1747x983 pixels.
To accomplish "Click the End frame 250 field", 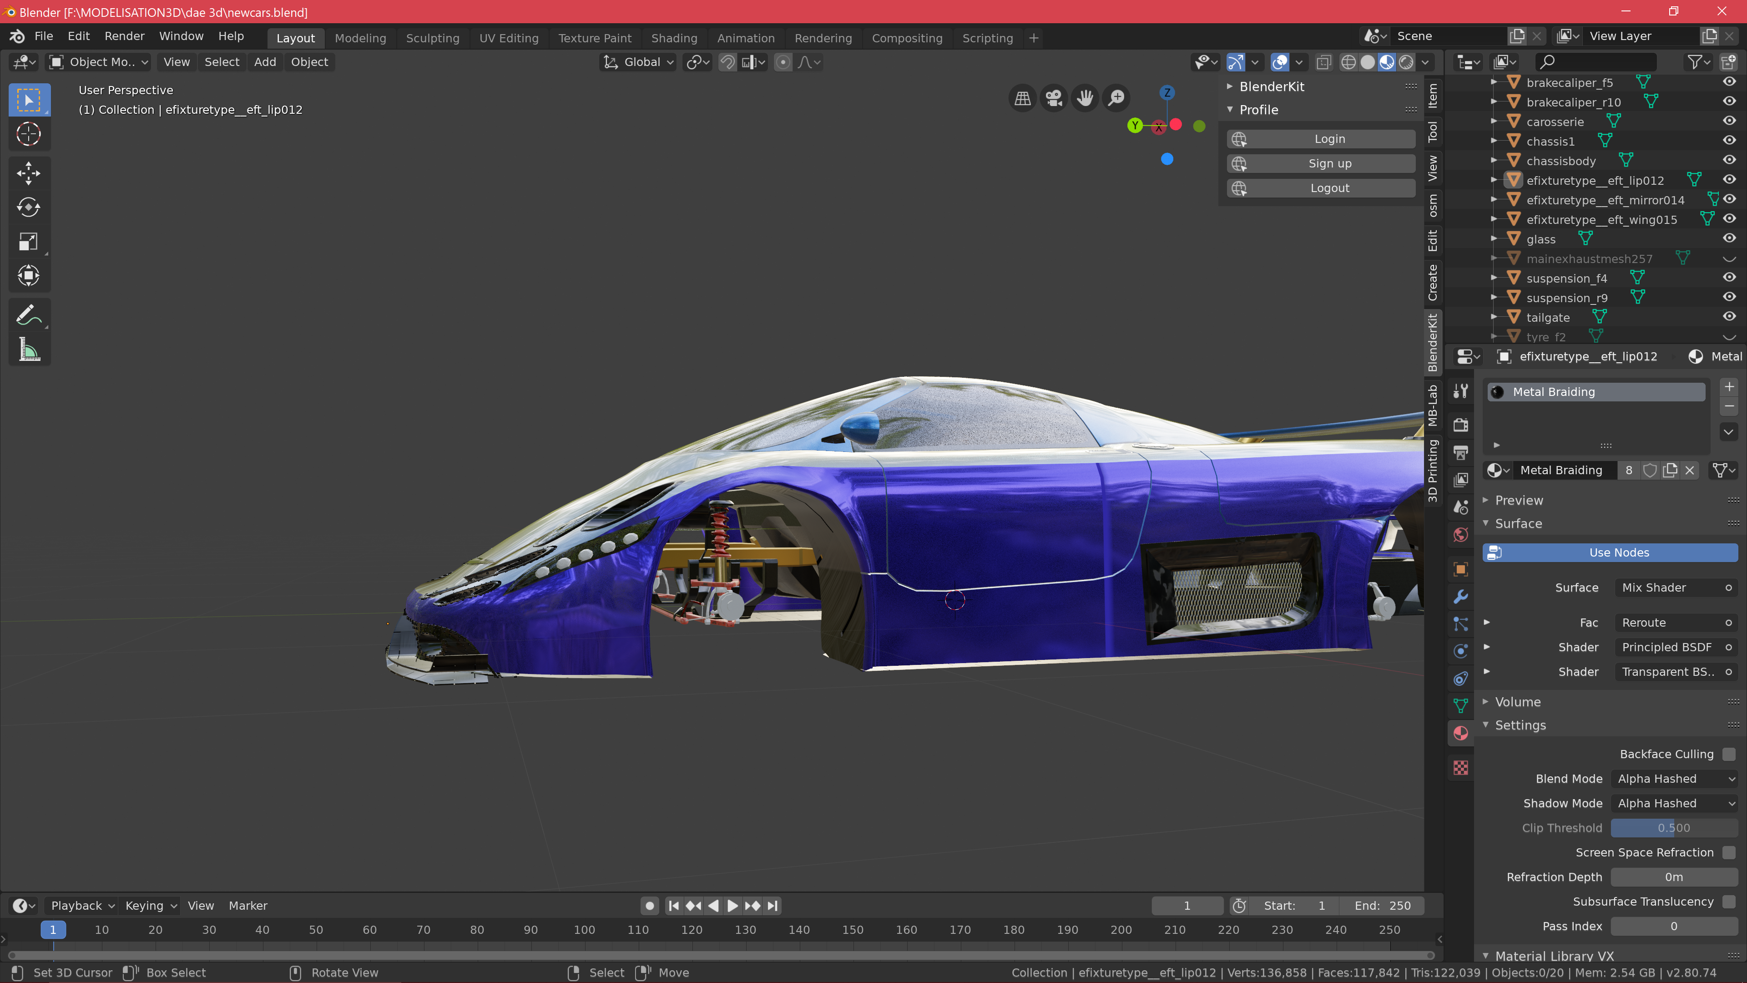I will [x=1382, y=906].
